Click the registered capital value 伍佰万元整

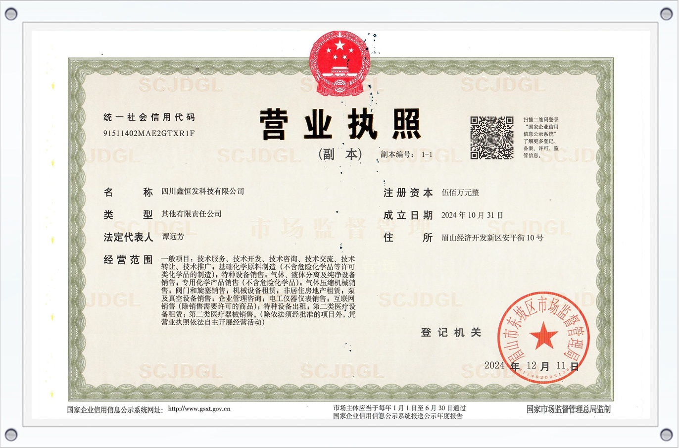[460, 193]
